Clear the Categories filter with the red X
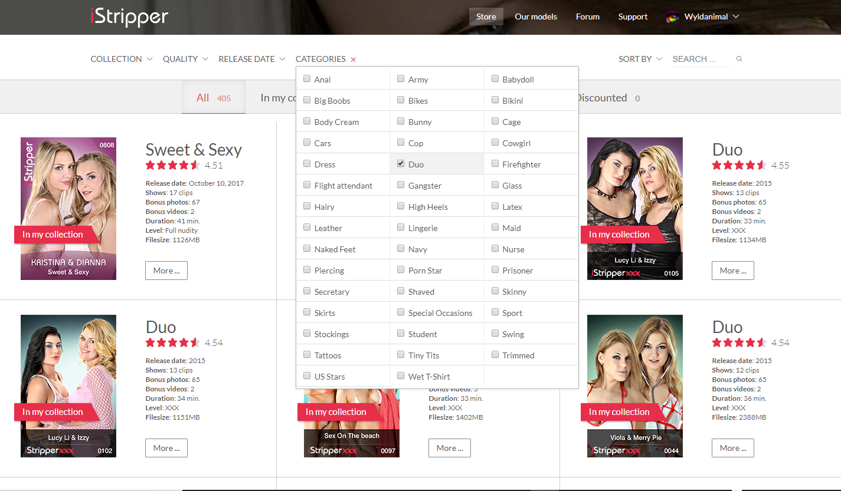This screenshot has width=841, height=491. coord(354,60)
